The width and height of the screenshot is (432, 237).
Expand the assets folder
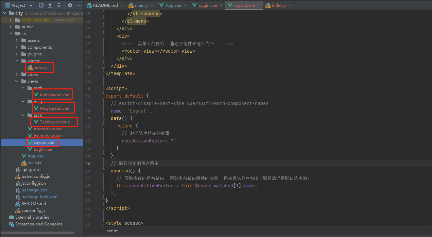17,40
